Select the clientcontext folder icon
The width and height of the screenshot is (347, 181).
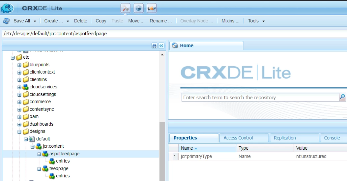(26, 72)
